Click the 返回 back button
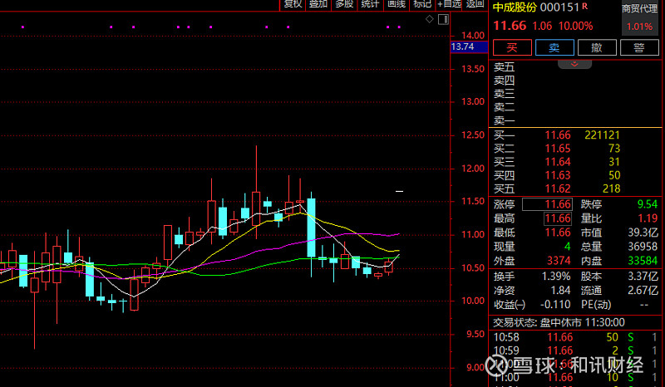The image size is (665, 387). coord(475,4)
